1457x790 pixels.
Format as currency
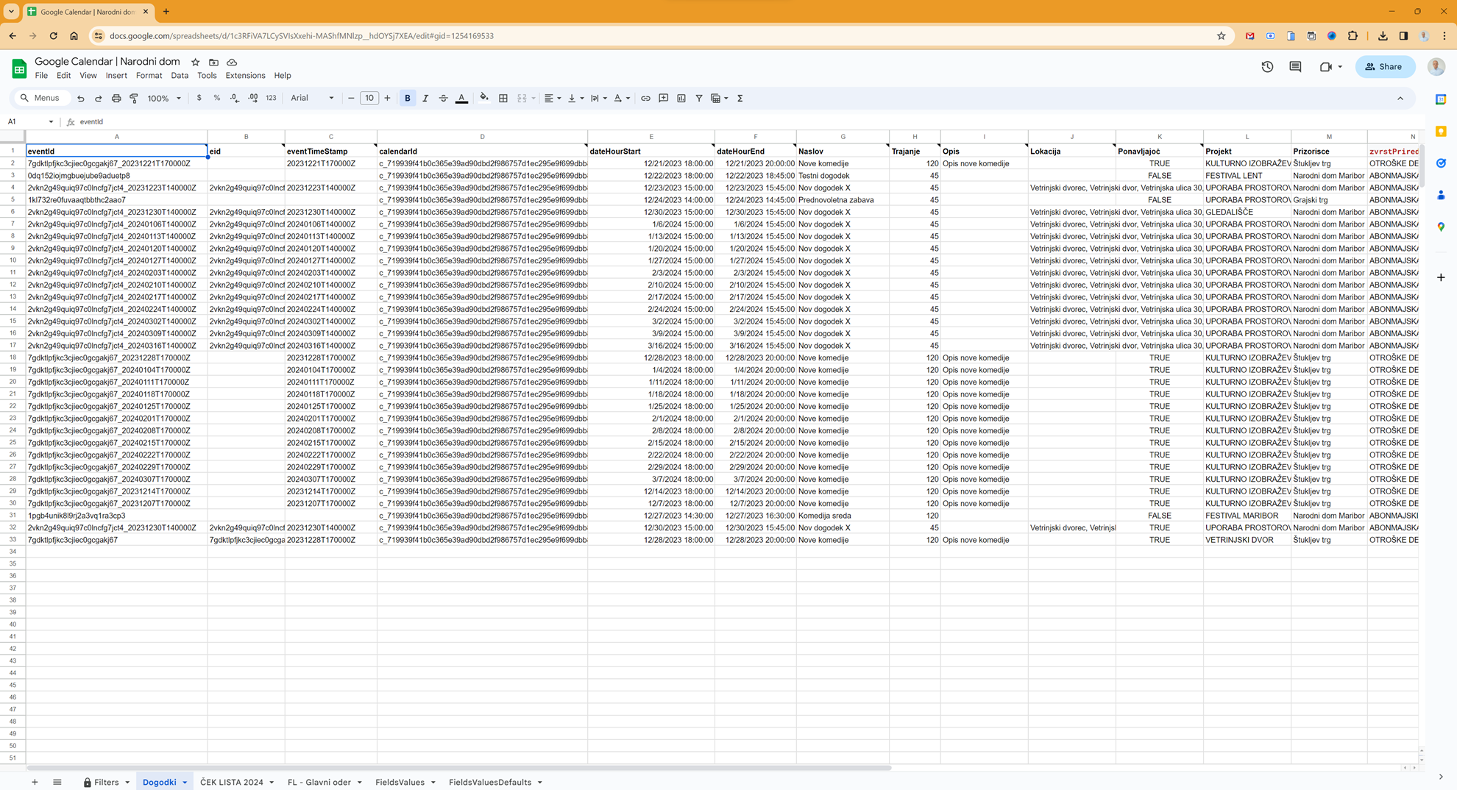(x=199, y=99)
